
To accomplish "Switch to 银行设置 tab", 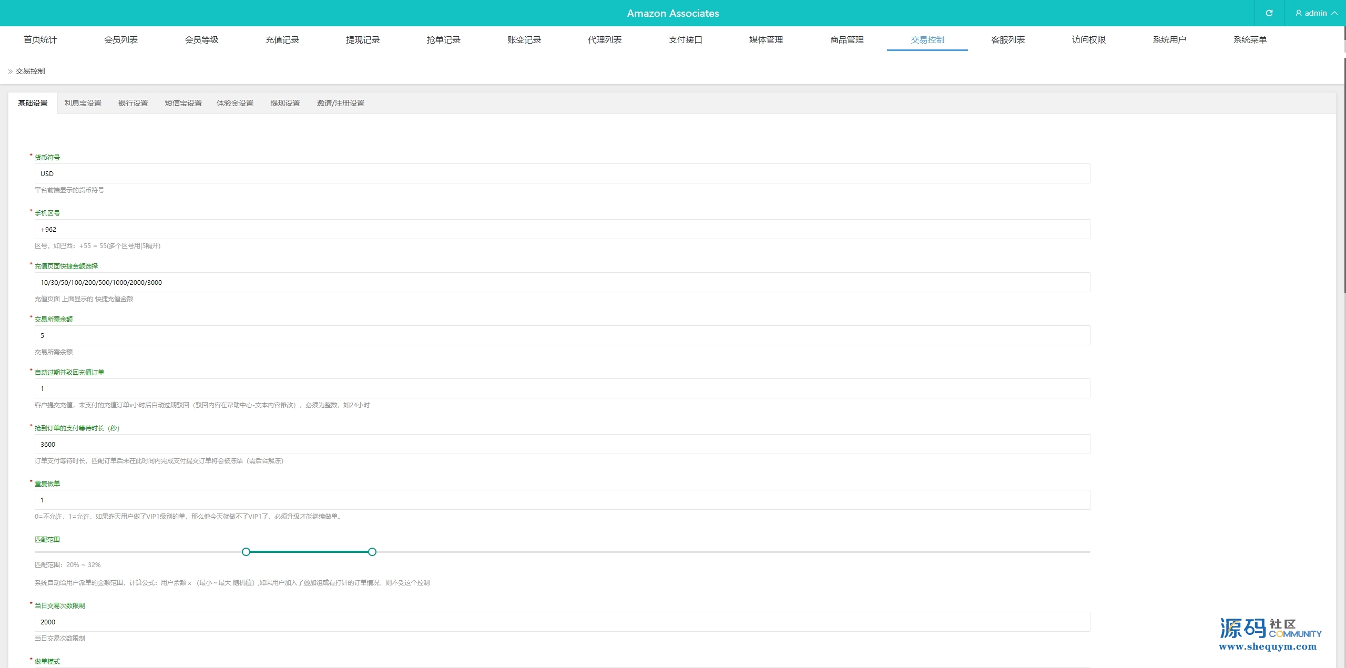I will pos(133,104).
